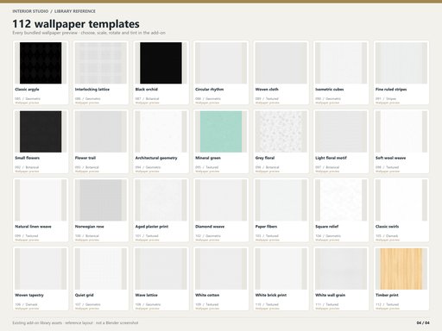Pick the Diamond weave preview image
Screen dimensions: 442x331
(221, 200)
